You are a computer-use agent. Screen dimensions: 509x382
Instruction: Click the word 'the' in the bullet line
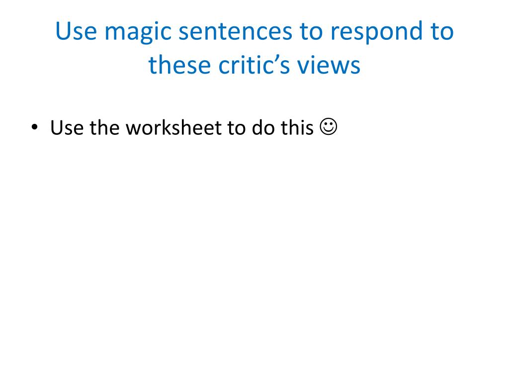(x=104, y=127)
